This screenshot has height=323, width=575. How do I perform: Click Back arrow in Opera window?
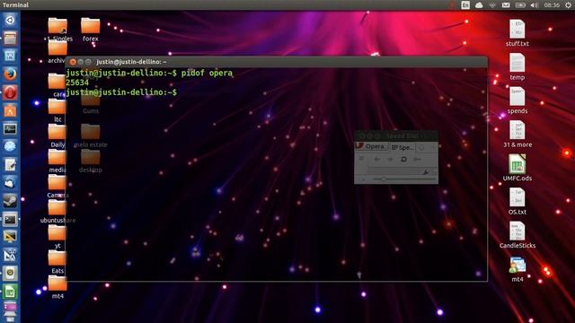[x=377, y=160]
